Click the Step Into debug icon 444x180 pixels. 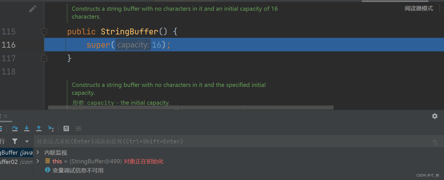(27, 129)
